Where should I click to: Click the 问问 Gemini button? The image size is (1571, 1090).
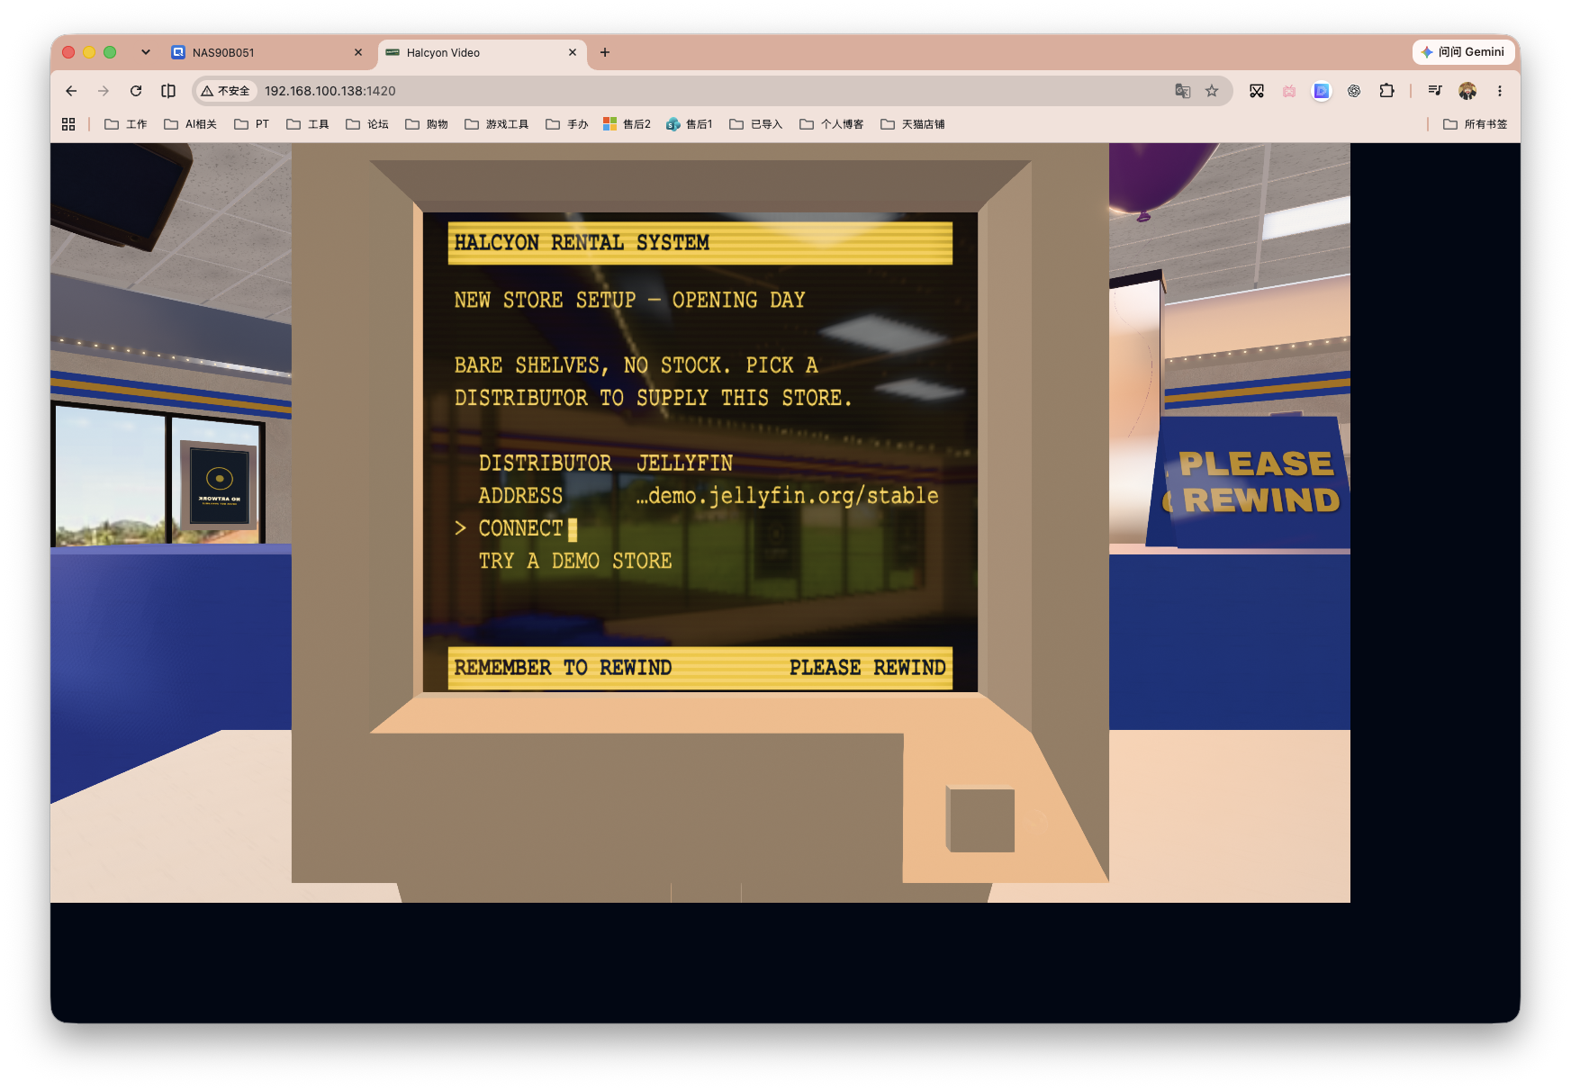(x=1462, y=52)
